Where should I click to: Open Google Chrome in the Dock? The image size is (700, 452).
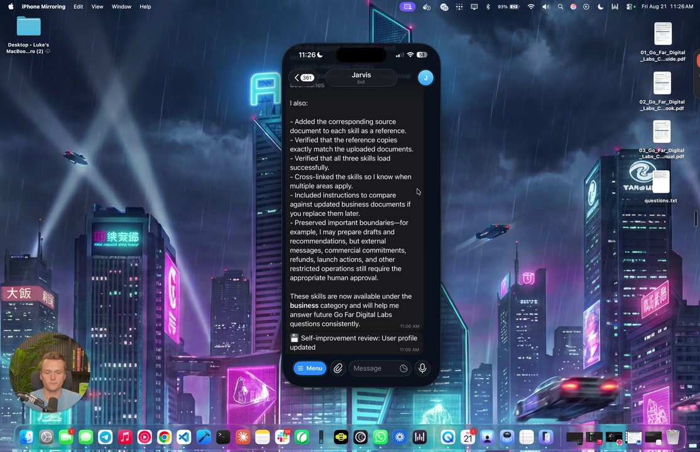[x=164, y=438]
